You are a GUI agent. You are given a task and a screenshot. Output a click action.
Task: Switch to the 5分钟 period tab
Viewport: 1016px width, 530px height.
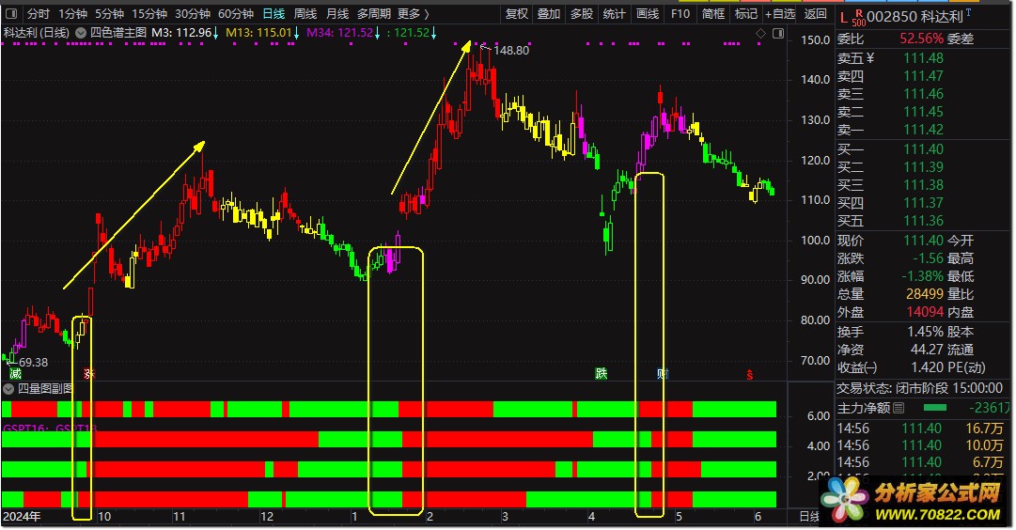109,13
